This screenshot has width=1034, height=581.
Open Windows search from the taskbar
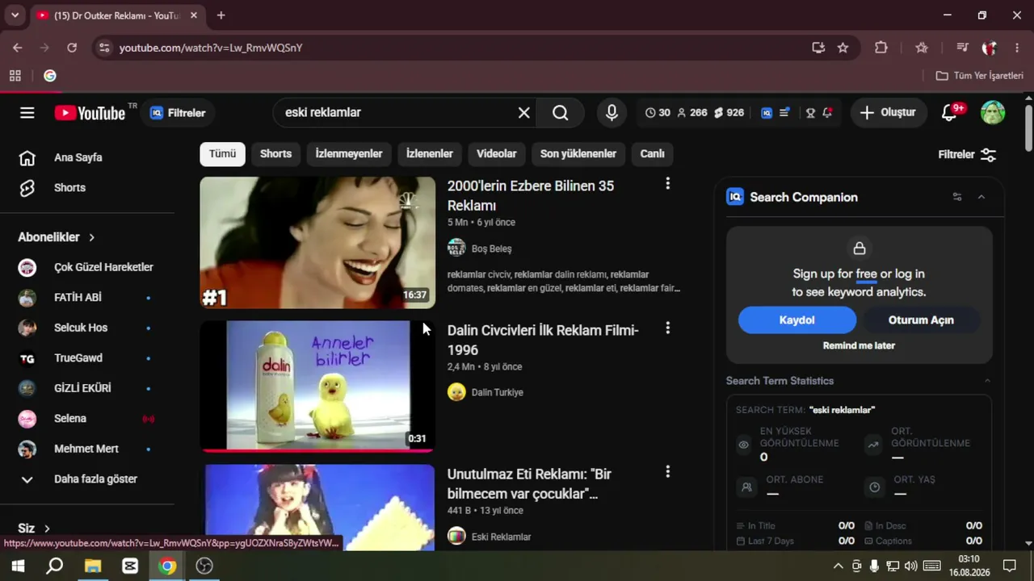[54, 566]
